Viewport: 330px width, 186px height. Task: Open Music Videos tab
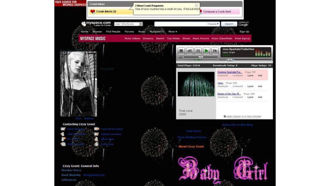(132, 38)
